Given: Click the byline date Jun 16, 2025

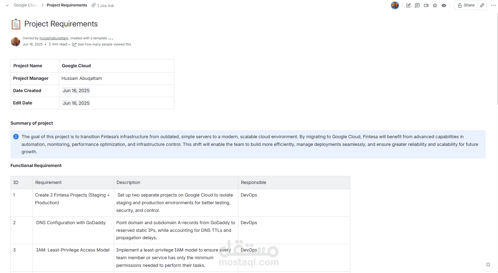Looking at the screenshot, I should point(33,44).
